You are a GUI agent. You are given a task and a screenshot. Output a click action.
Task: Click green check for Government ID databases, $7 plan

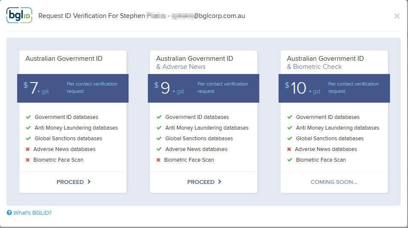(28, 117)
